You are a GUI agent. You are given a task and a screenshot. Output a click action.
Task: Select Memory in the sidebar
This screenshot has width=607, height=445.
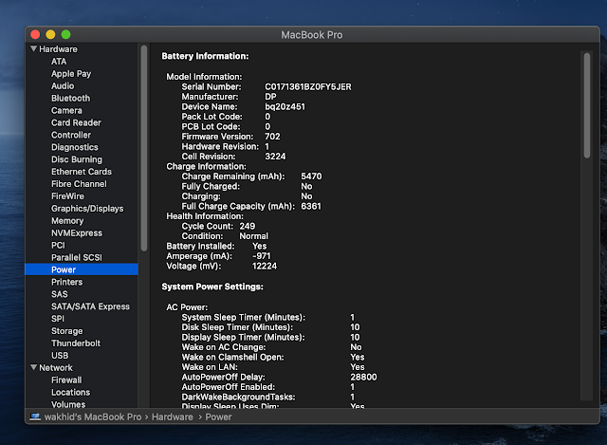point(67,221)
